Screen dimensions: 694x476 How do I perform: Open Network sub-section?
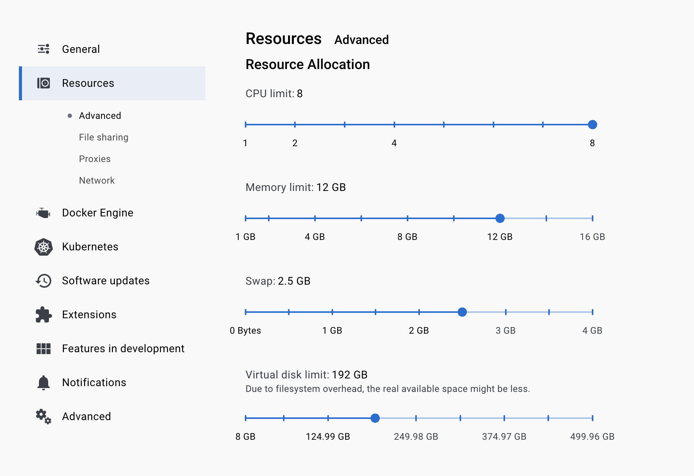tap(97, 181)
